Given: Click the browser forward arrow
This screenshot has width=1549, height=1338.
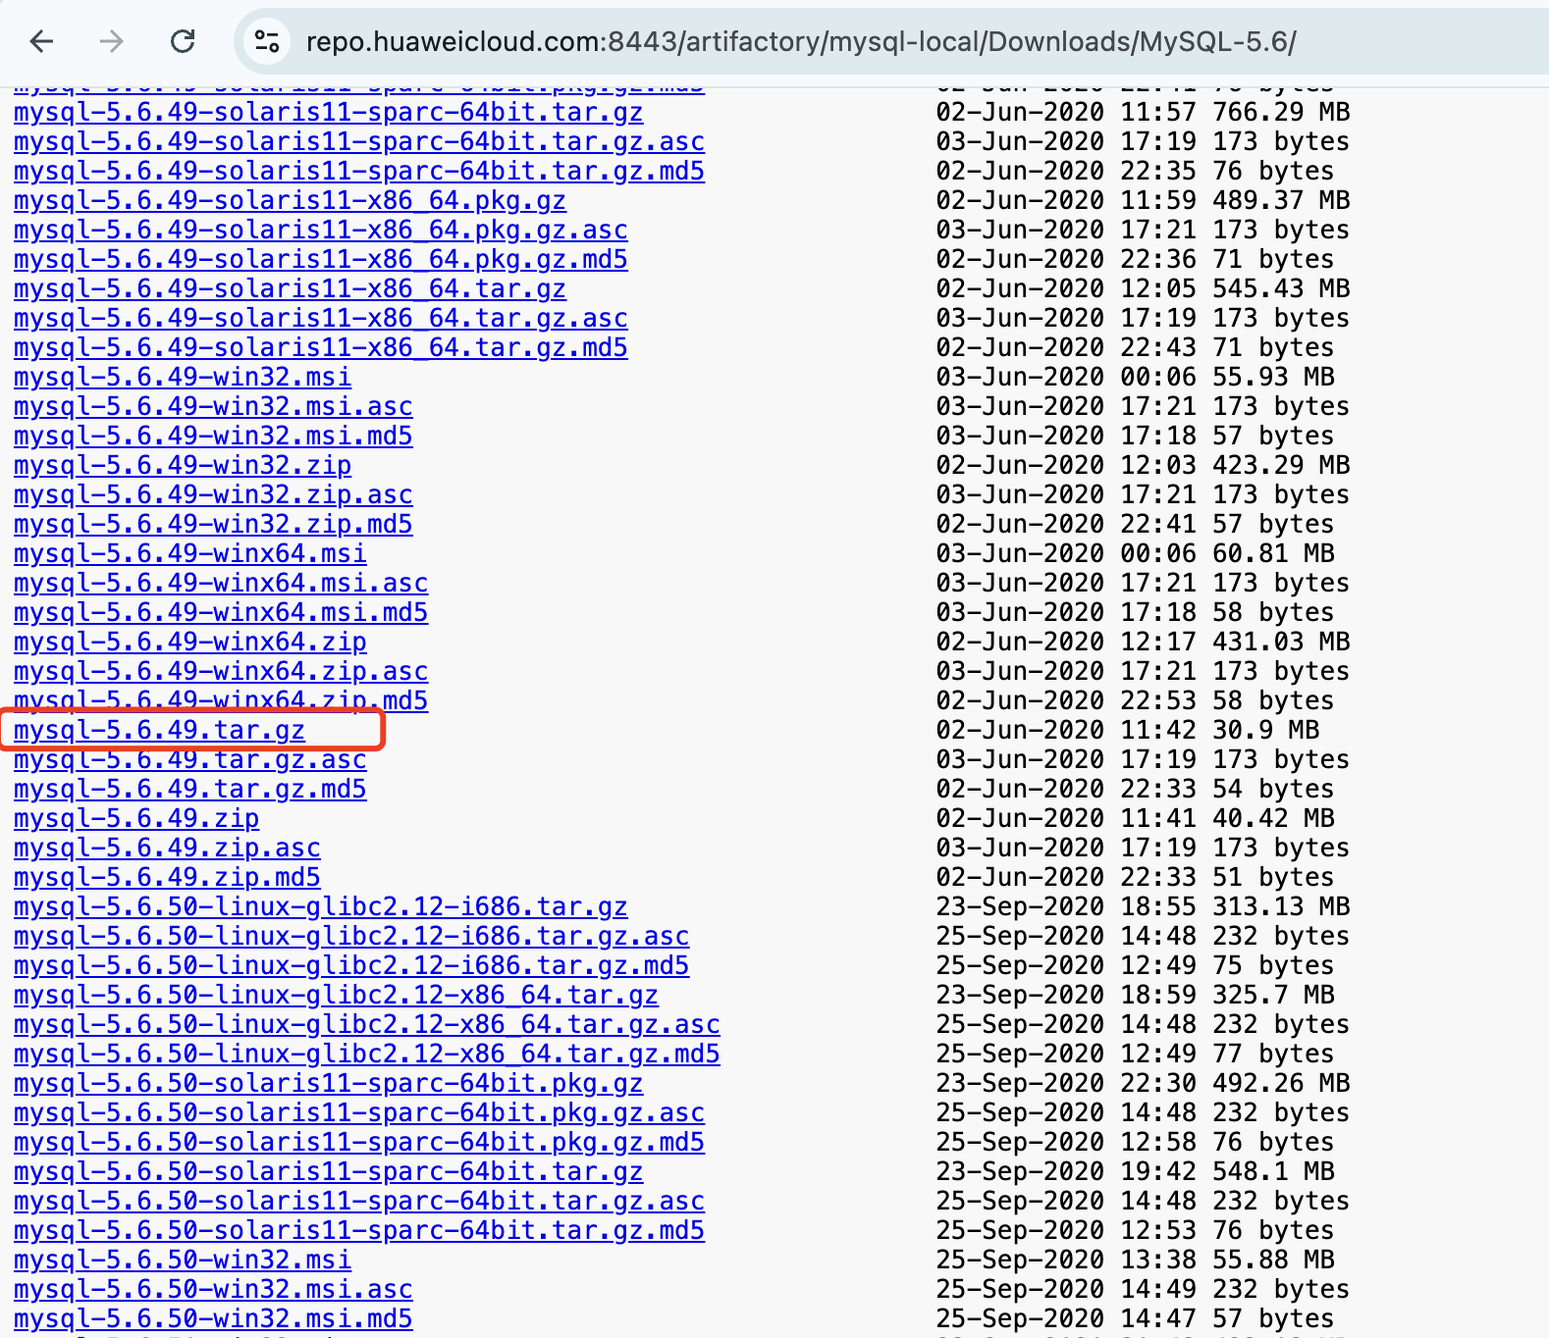Looking at the screenshot, I should pyautogui.click(x=112, y=41).
